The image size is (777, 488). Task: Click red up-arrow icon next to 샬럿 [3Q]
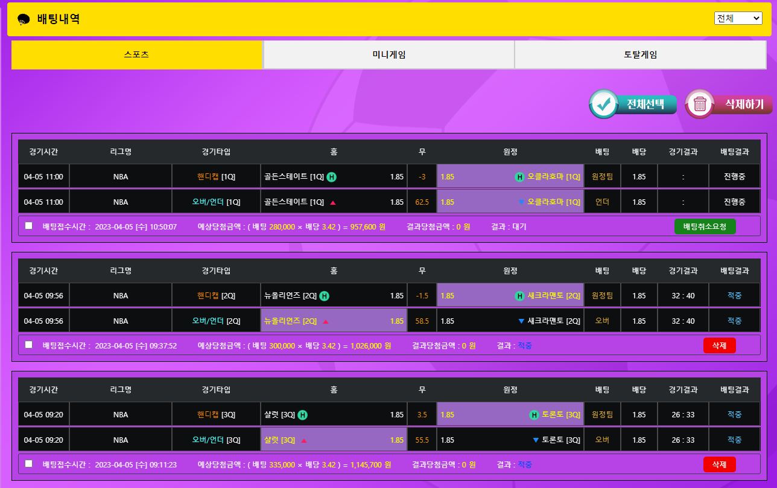pos(304,440)
